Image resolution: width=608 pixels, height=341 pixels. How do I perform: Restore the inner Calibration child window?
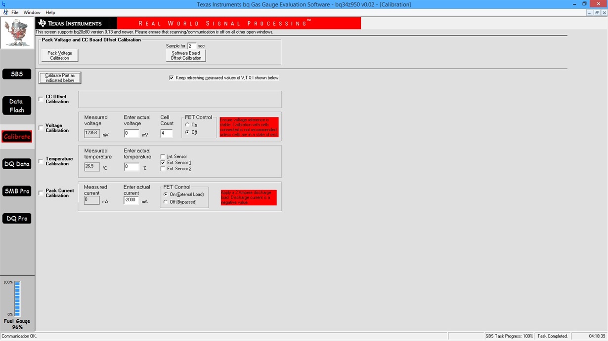coord(597,12)
